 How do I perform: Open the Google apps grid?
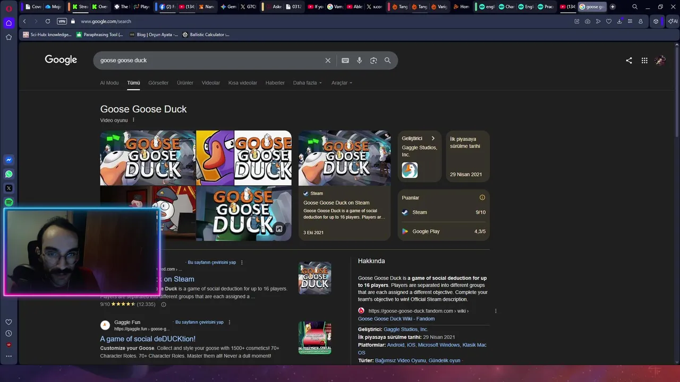[644, 60]
